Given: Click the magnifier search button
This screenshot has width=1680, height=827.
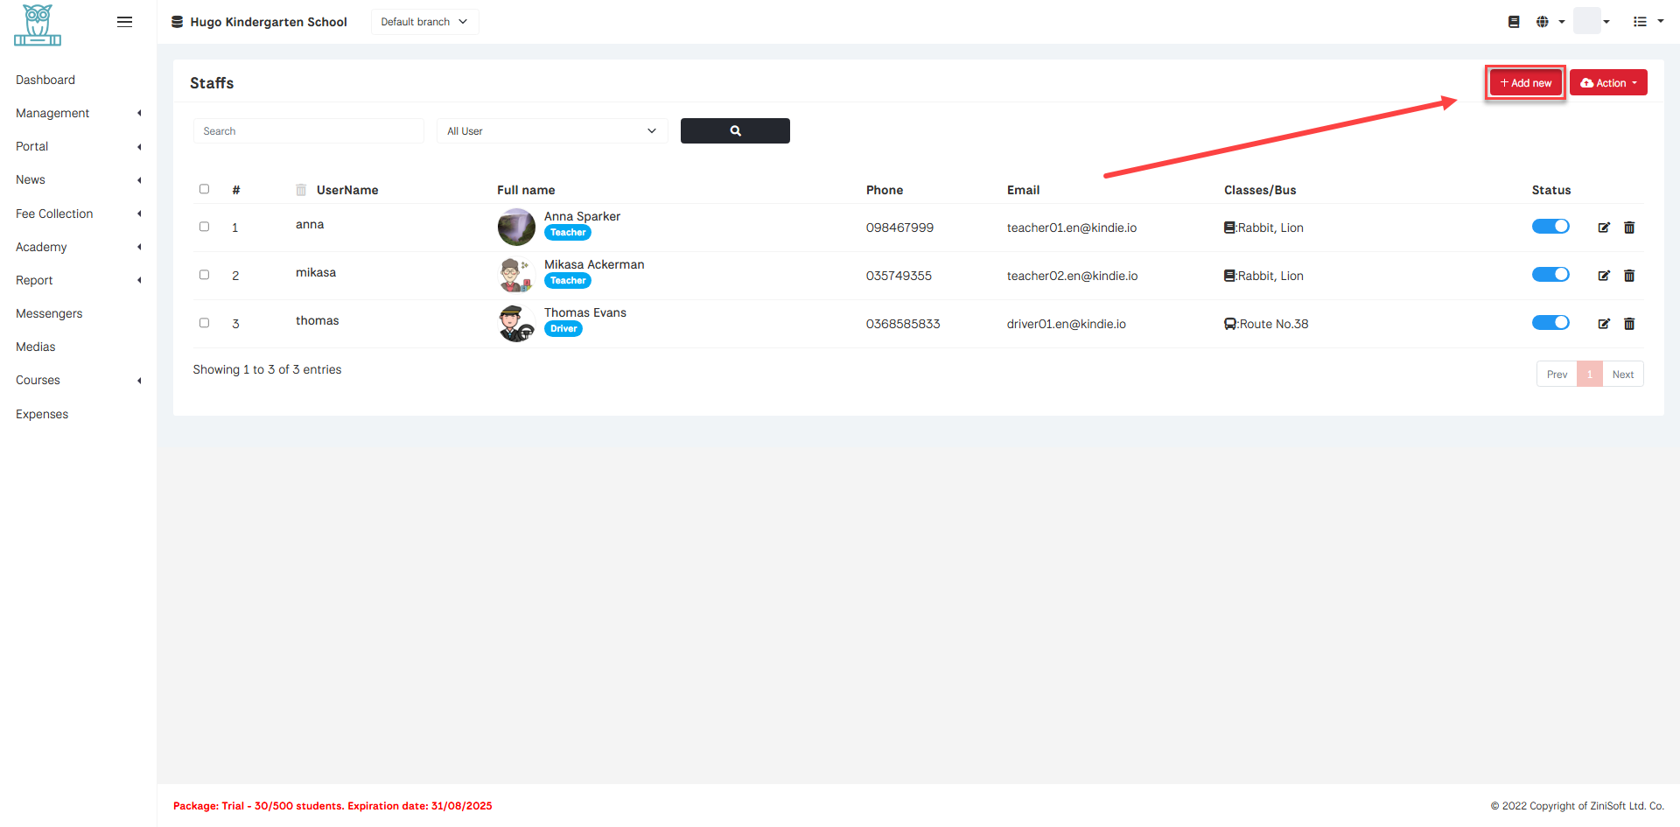Looking at the screenshot, I should pyautogui.click(x=734, y=130).
